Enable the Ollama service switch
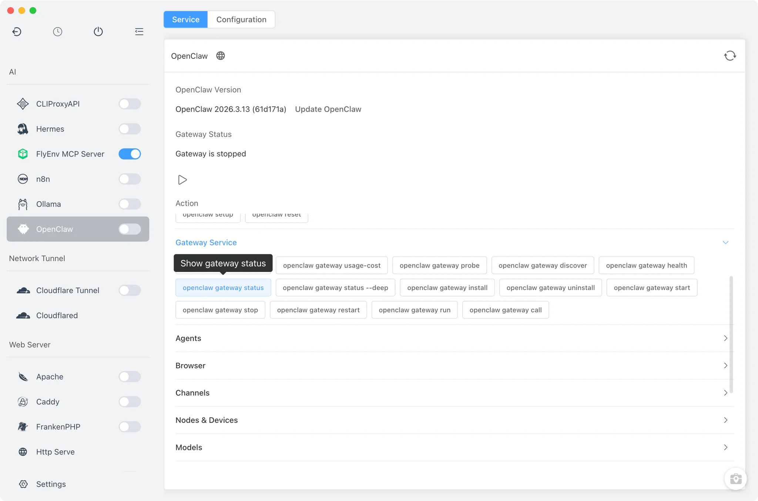The height and width of the screenshot is (501, 758). coord(130,204)
